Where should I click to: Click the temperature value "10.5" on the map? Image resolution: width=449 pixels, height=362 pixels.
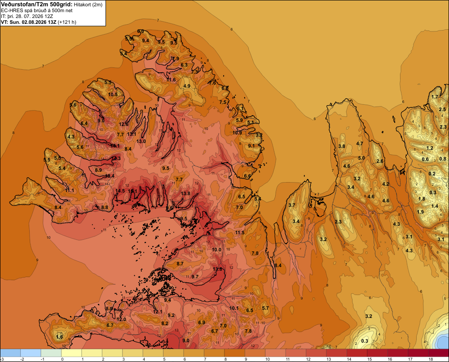click(113, 94)
